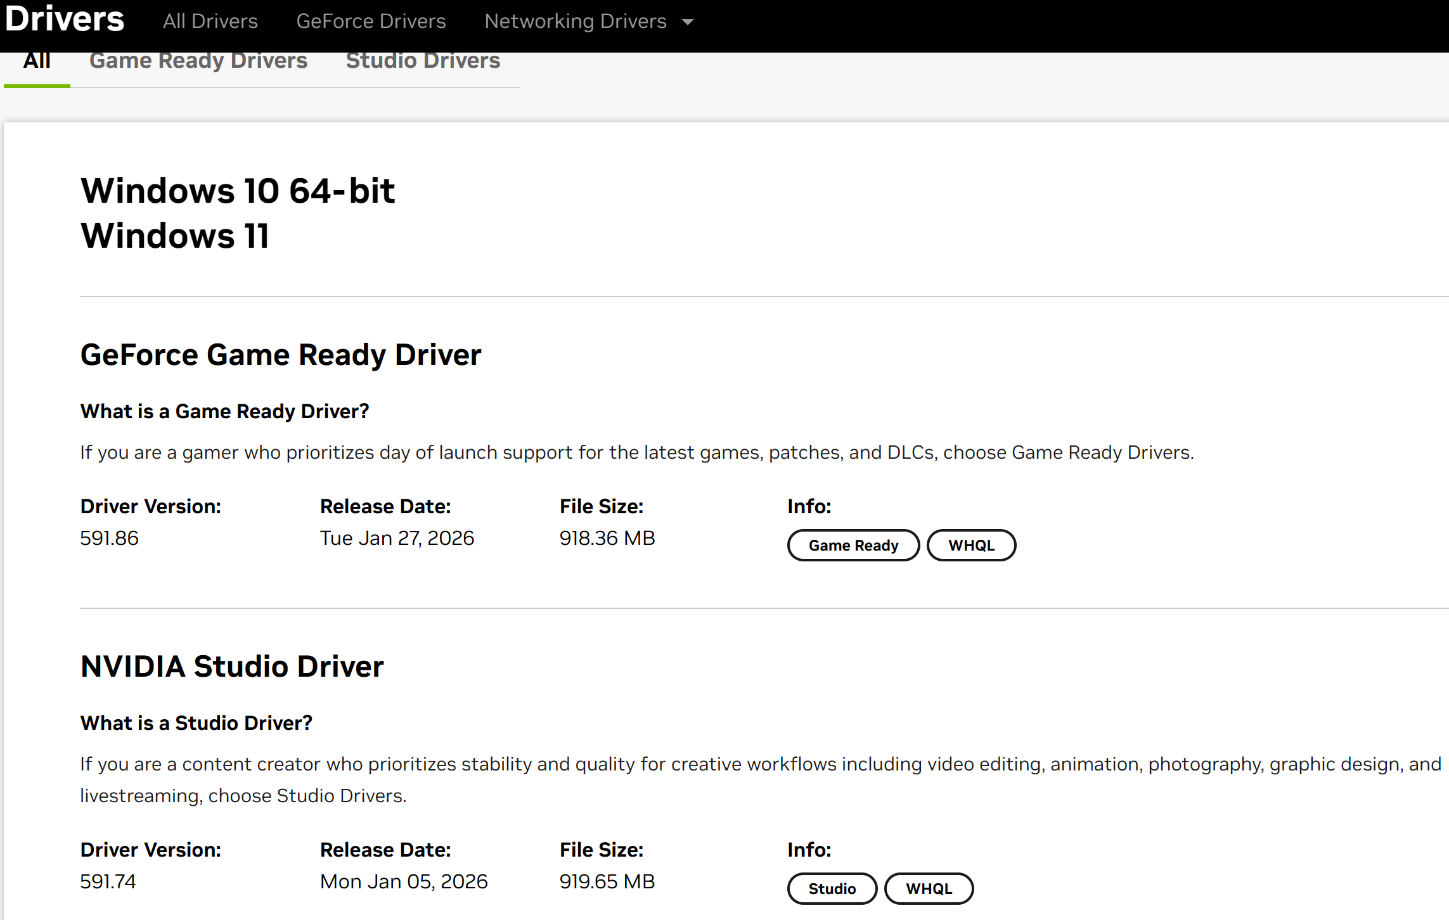Click driver version 591.74
The width and height of the screenshot is (1449, 920).
(108, 882)
